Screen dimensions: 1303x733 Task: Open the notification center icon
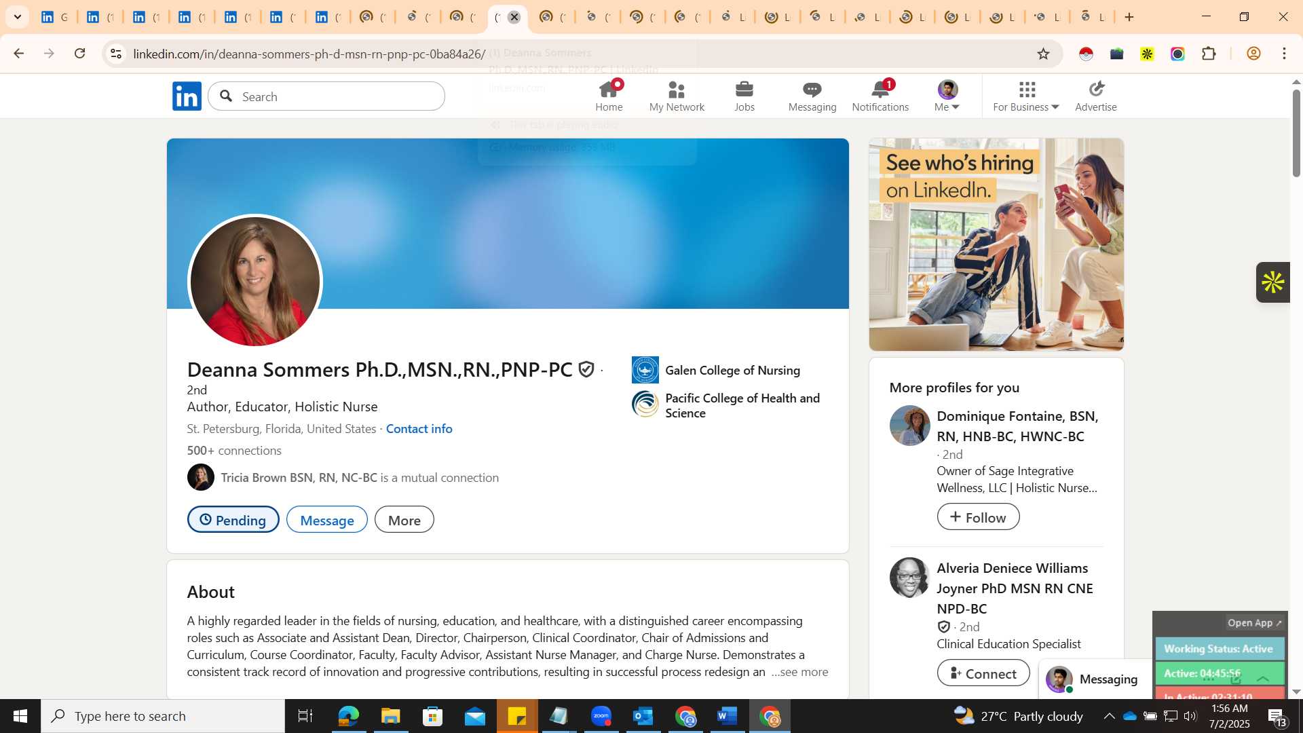(1277, 716)
